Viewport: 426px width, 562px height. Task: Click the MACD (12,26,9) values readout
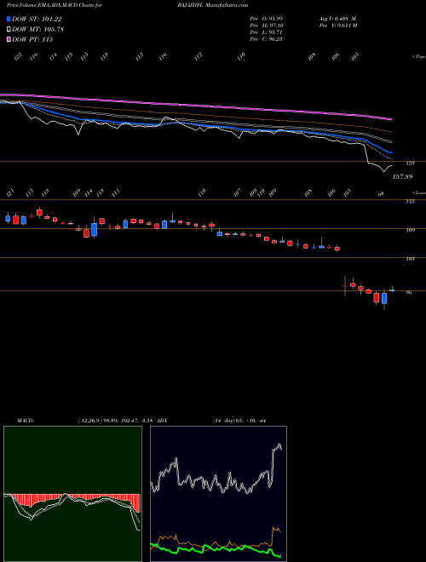(x=118, y=420)
